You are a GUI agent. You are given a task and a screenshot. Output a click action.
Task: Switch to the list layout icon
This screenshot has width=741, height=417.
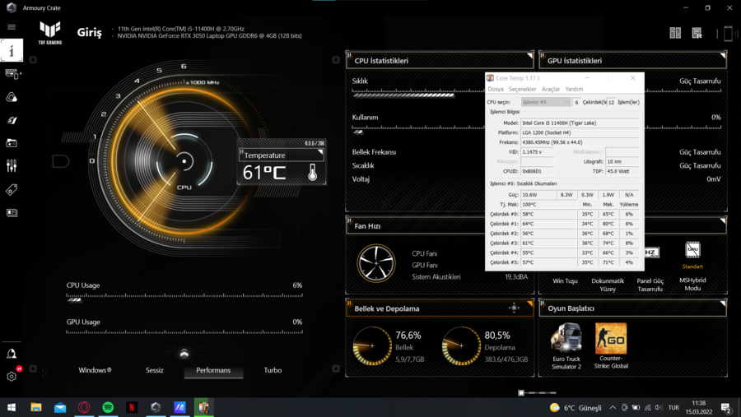click(697, 33)
